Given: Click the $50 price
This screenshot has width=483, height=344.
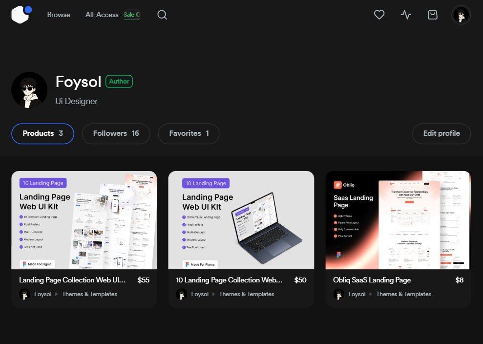Looking at the screenshot, I should tap(300, 280).
